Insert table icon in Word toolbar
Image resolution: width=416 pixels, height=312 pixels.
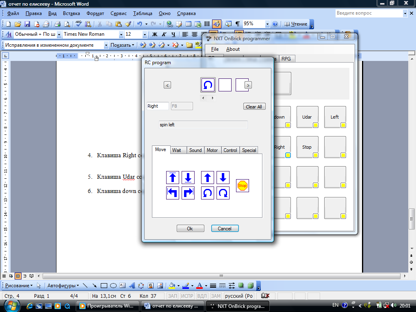188,24
